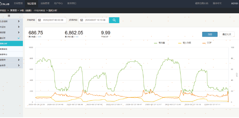Open the start time calendar icon
Screen dimensions: 239x118
pyautogui.click(x=40, y=20)
